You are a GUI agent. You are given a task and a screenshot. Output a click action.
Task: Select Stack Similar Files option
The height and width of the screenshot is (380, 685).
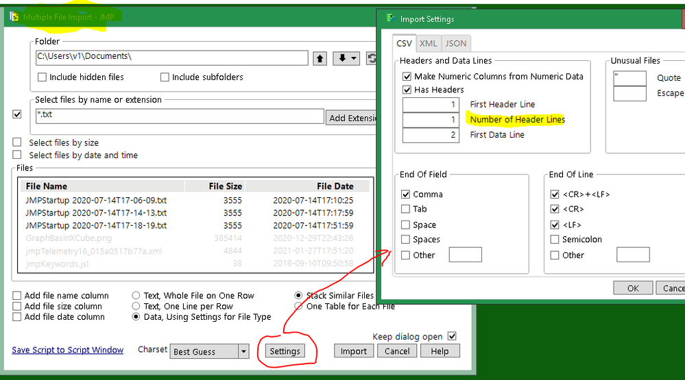tap(298, 295)
